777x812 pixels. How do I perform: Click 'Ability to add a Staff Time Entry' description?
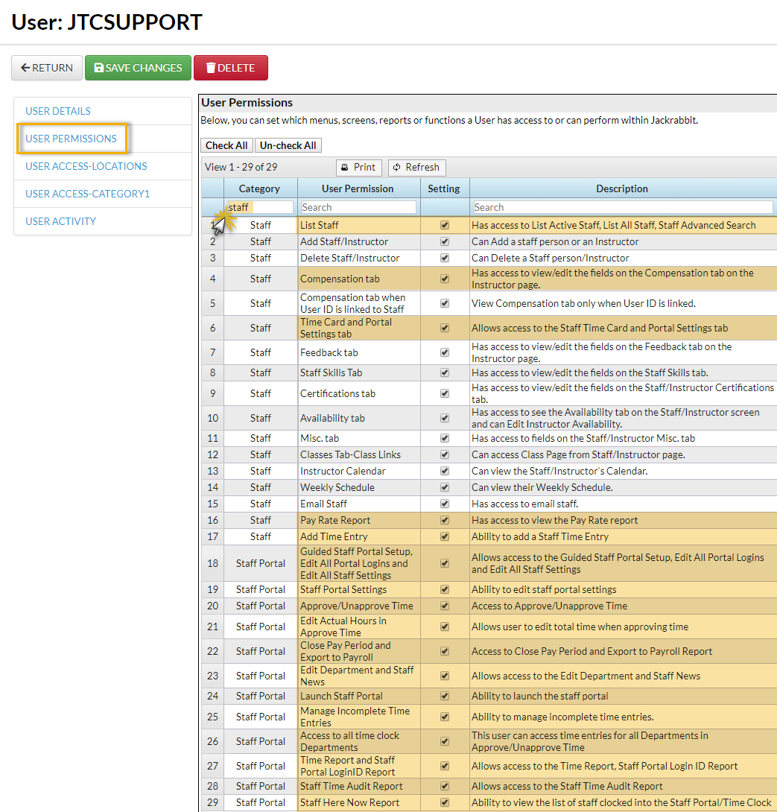click(540, 536)
